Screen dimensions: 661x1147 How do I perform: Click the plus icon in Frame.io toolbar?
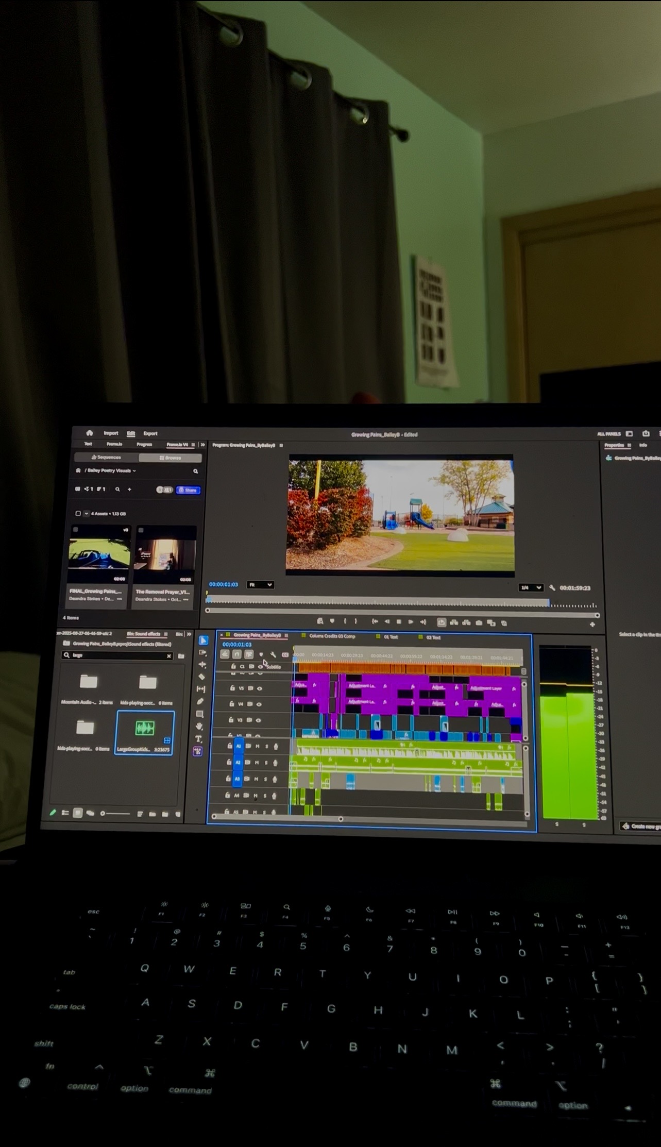(x=129, y=489)
